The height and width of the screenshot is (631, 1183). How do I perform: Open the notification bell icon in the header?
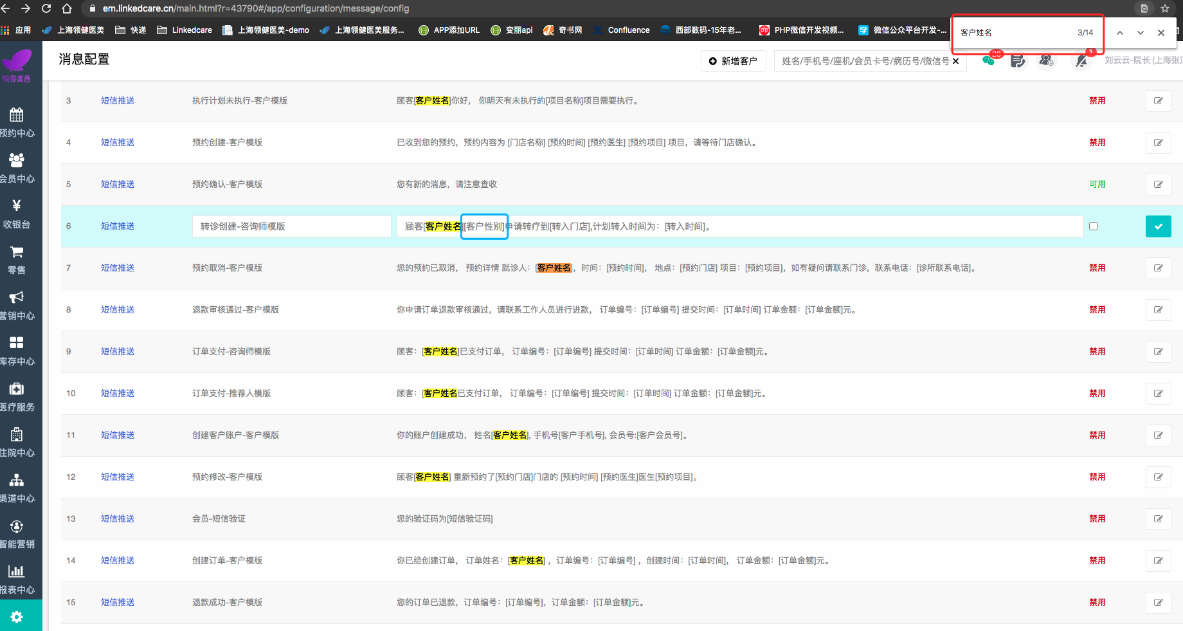(x=1082, y=60)
